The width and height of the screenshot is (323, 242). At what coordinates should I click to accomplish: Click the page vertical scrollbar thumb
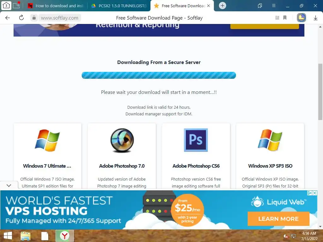click(320, 92)
